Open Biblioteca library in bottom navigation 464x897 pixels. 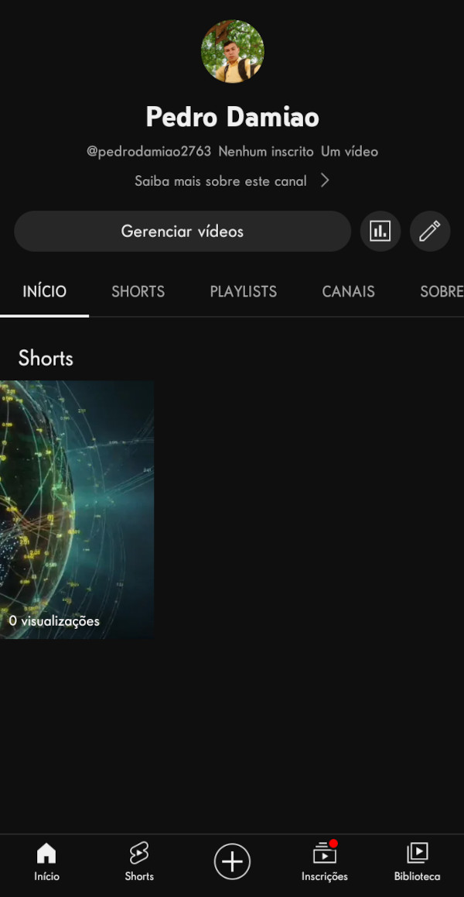[x=417, y=862]
